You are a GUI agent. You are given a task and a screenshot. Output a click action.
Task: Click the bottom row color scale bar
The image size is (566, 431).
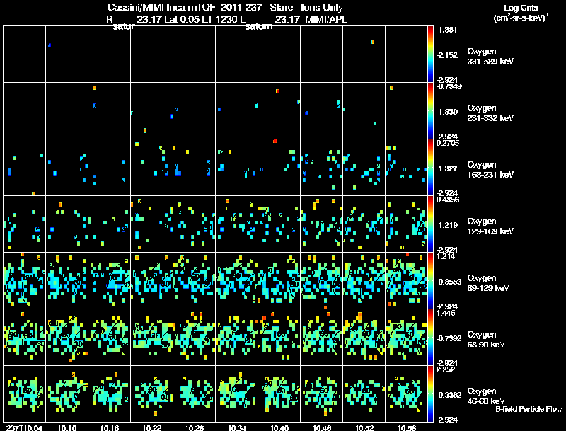click(430, 393)
